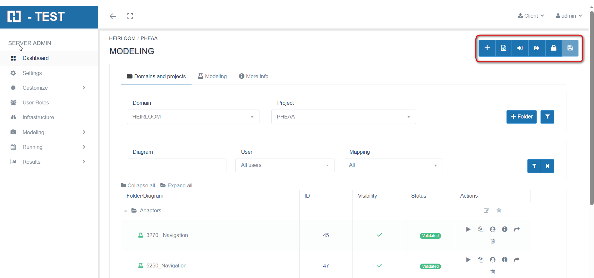Click Expand all link
This screenshot has width=594, height=278.
[x=176, y=185]
